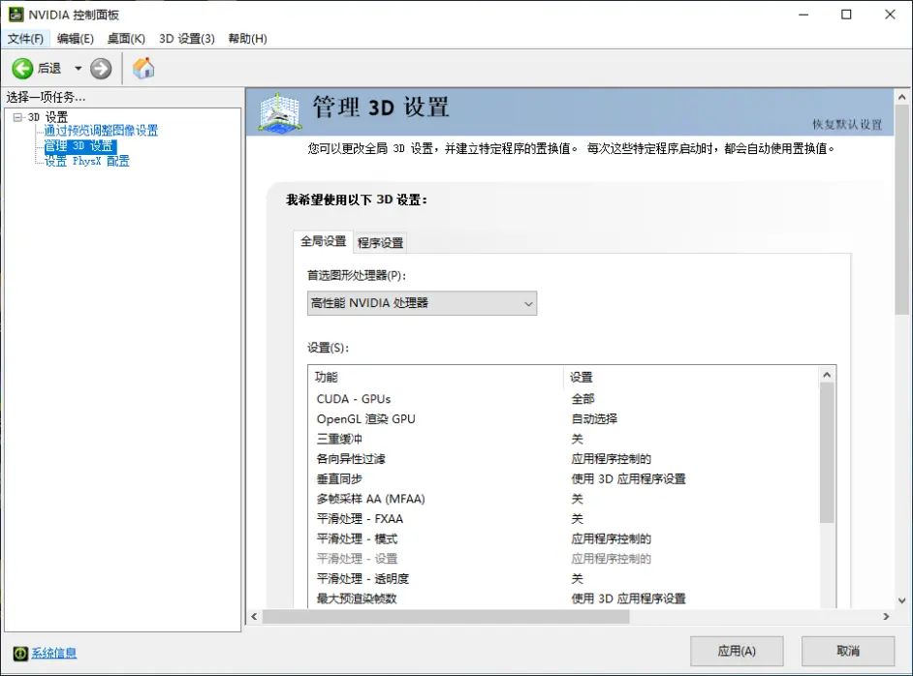The height and width of the screenshot is (676, 913).
Task: Switch to the 程序设置 tab
Action: [x=380, y=242]
